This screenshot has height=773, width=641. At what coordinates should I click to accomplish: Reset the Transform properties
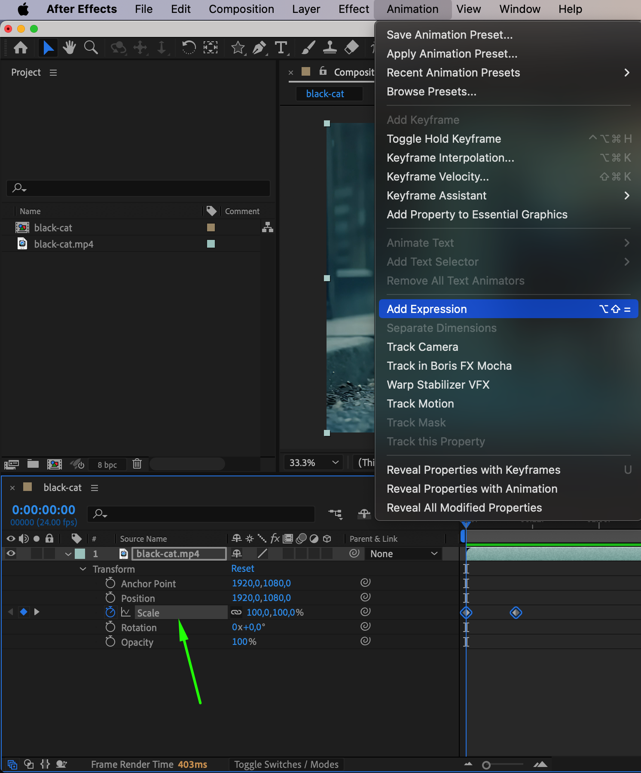243,568
